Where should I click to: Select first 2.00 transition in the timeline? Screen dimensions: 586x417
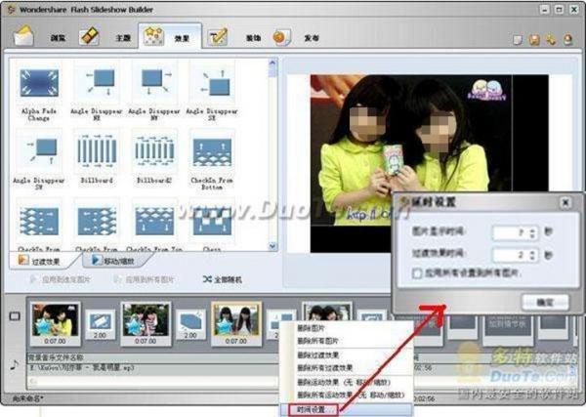(x=101, y=324)
